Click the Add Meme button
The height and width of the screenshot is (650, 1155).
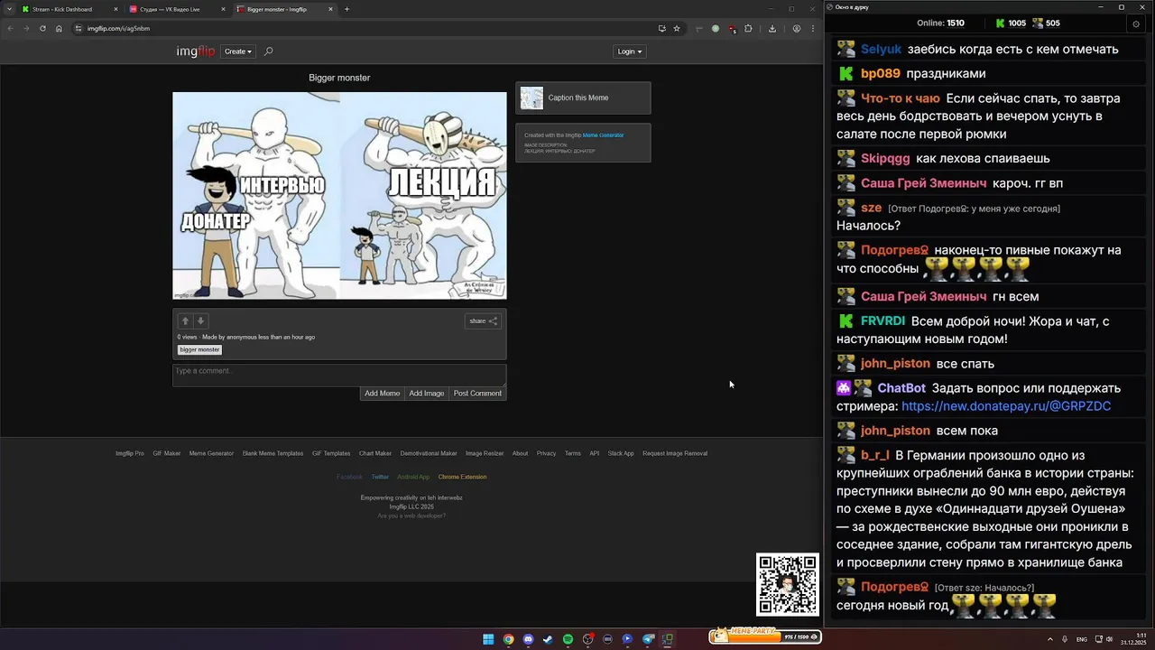(382, 394)
